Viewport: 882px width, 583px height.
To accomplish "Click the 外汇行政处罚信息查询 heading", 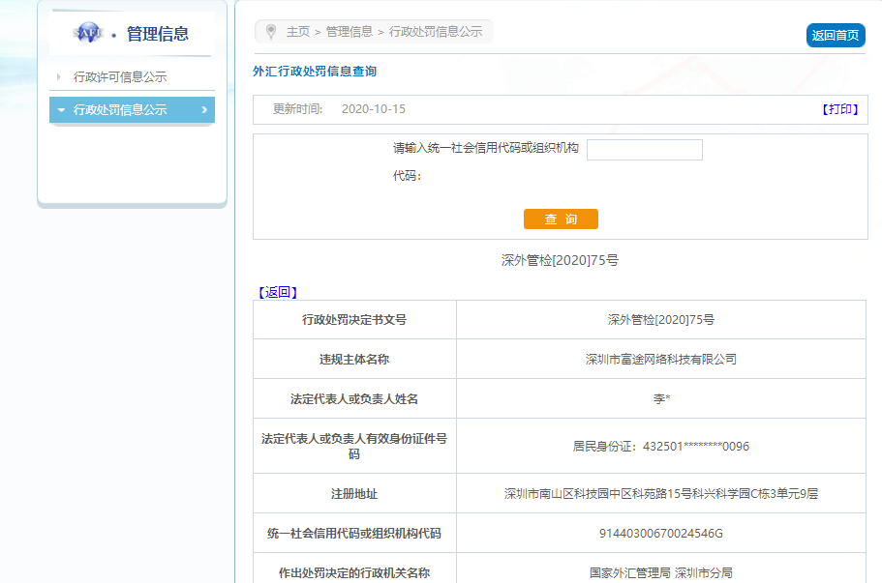I will [x=315, y=72].
